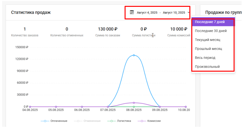Click the blue peak point on 08.08.2025

pyautogui.click(x=134, y=55)
